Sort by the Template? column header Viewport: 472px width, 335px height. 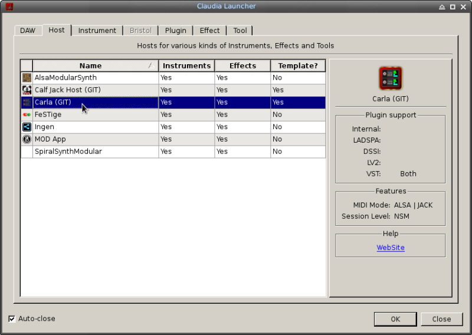pyautogui.click(x=298, y=65)
